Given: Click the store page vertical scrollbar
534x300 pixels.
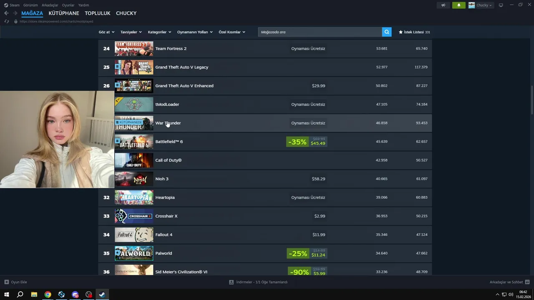Looking at the screenshot, I should tap(532, 100).
